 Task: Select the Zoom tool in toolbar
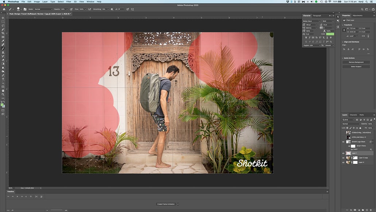[x=3, y=94]
